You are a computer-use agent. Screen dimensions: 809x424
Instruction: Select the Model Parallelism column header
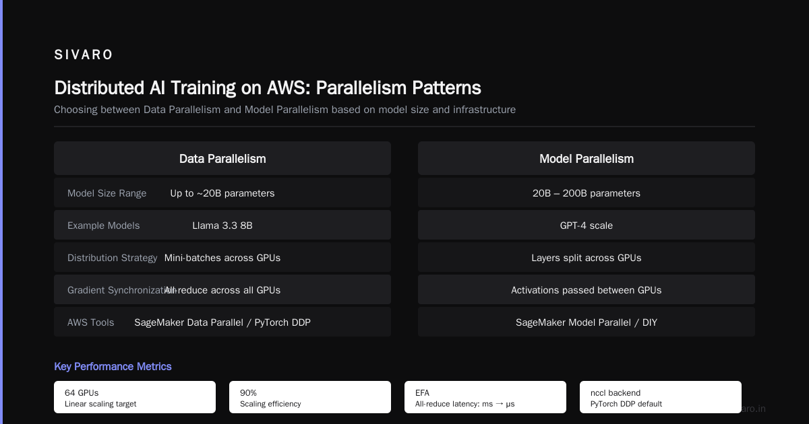coord(587,159)
